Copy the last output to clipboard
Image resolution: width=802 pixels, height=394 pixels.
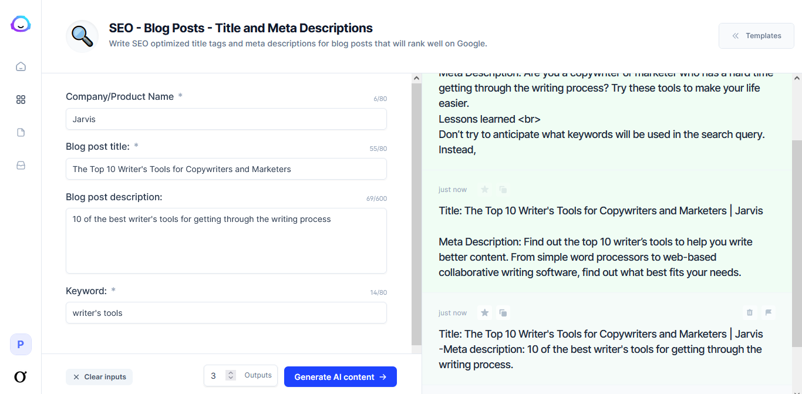[503, 313]
